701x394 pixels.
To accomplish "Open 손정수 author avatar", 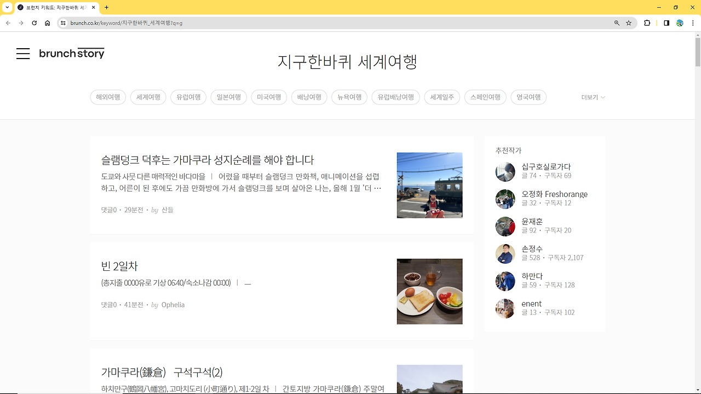I will click(x=505, y=253).
